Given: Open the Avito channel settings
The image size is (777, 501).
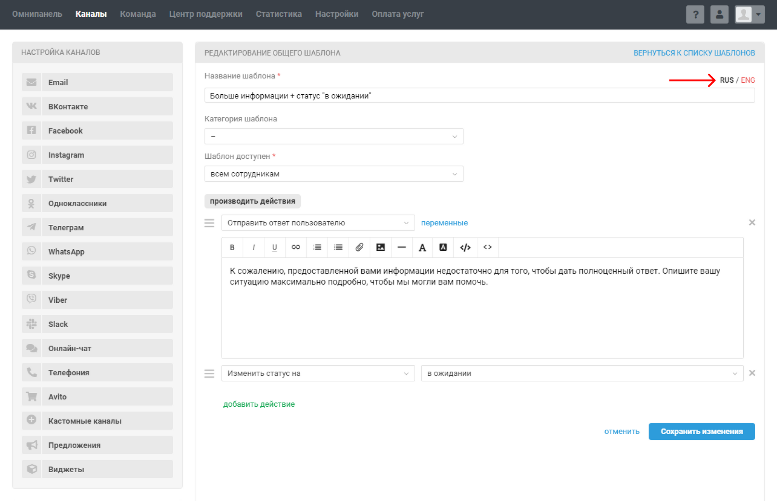Looking at the screenshot, I should pyautogui.click(x=97, y=397).
